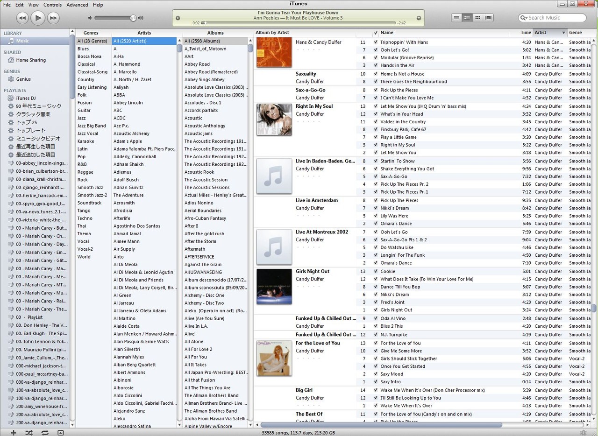
Task: Uncheck the Triphoppin' With Hans track
Action: click(376, 42)
